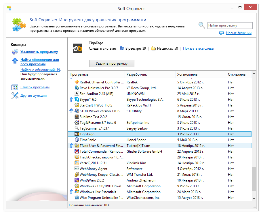Click the list scrollbar down arrow
Image resolution: width=261 pixels, height=215 pixels.
pyautogui.click(x=254, y=199)
